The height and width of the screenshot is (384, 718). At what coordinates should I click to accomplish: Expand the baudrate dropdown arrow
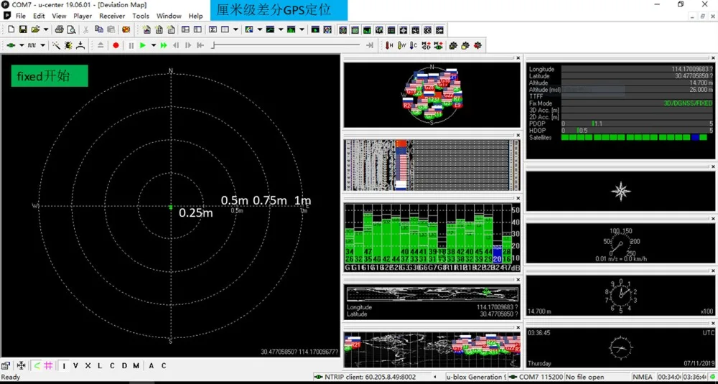pyautogui.click(x=43, y=45)
